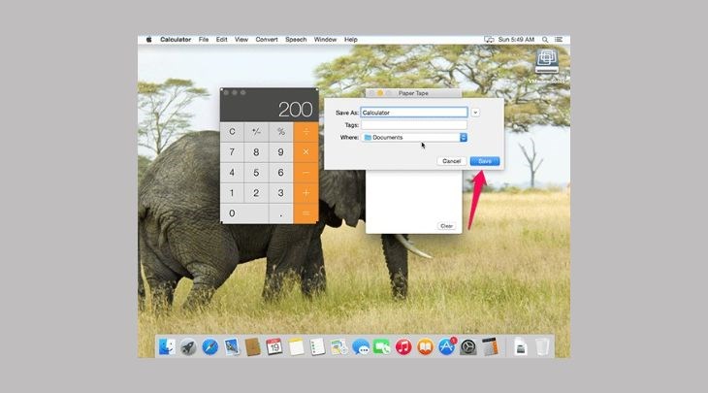Open Messages speech bubble icon
This screenshot has height=393, width=708.
[361, 347]
